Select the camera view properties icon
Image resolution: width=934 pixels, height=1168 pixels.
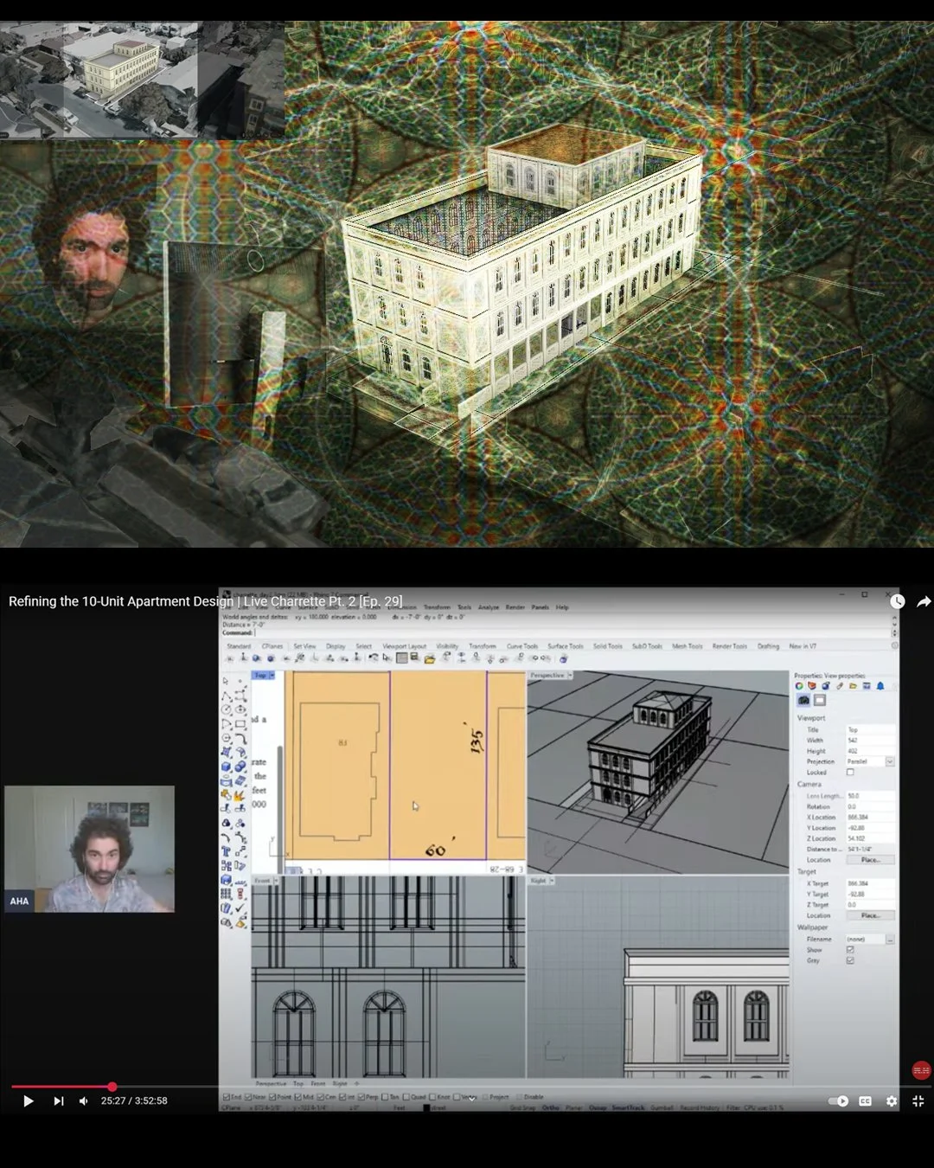pyautogui.click(x=803, y=700)
